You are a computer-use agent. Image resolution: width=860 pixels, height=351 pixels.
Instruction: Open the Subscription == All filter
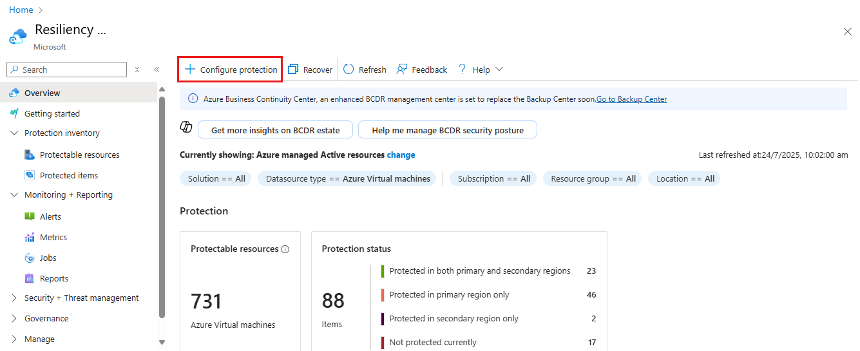pos(494,179)
